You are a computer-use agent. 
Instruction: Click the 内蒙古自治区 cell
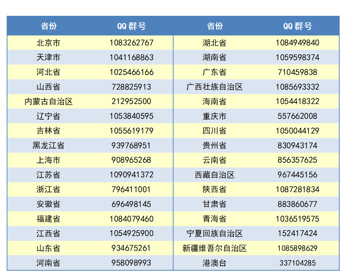(49, 101)
